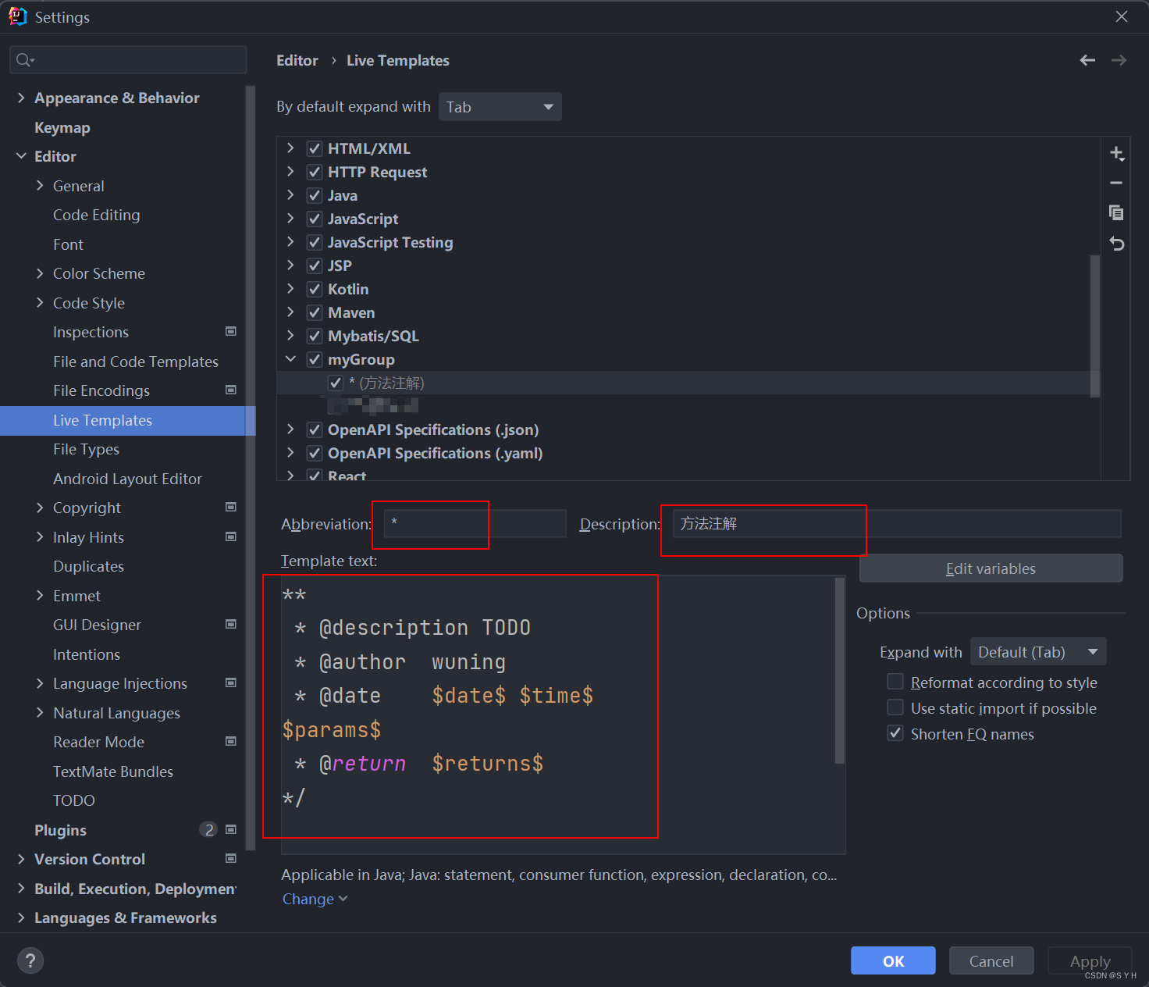The width and height of the screenshot is (1149, 987).
Task: Toggle the 方法注解 template checkbox
Action: [x=336, y=383]
